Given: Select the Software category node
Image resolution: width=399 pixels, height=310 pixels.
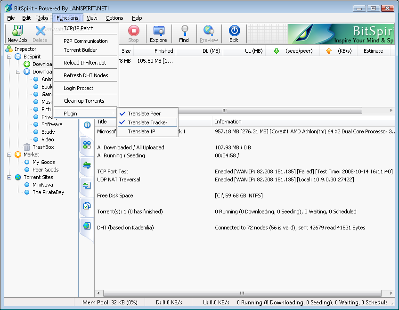Looking at the screenshot, I should tap(52, 124).
